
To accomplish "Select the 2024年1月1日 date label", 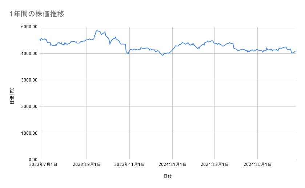I will (x=173, y=165).
